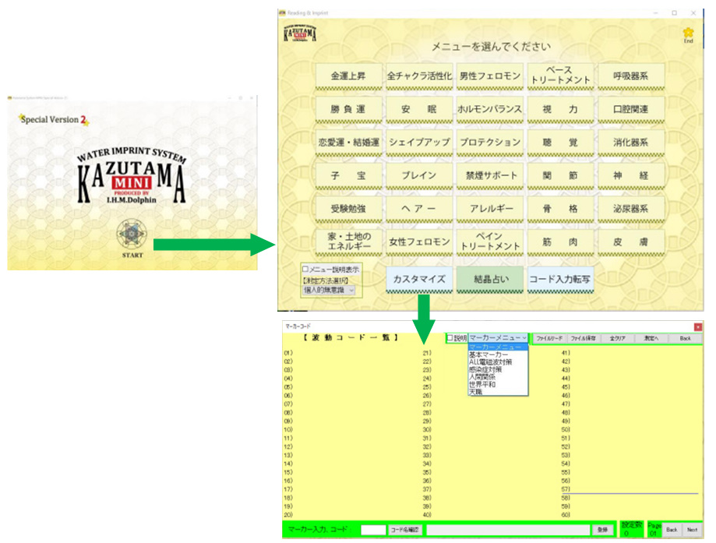Select the 筋肉 menu
Screen dimensions: 716x543
561,242
